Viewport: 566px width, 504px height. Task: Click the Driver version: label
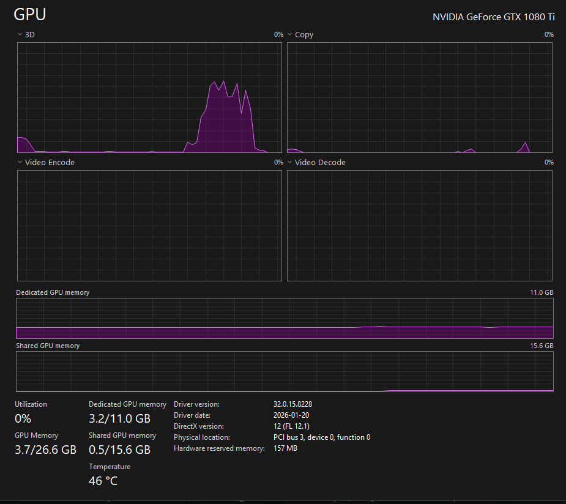pyautogui.click(x=197, y=404)
